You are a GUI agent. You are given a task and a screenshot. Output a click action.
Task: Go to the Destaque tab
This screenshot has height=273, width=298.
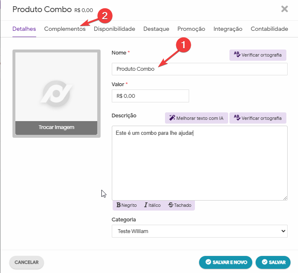pos(156,29)
